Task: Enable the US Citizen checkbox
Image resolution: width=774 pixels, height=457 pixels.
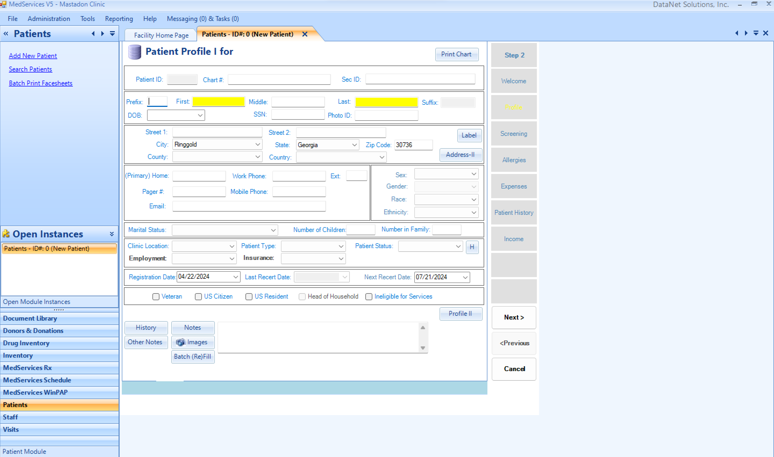Action: (x=198, y=296)
